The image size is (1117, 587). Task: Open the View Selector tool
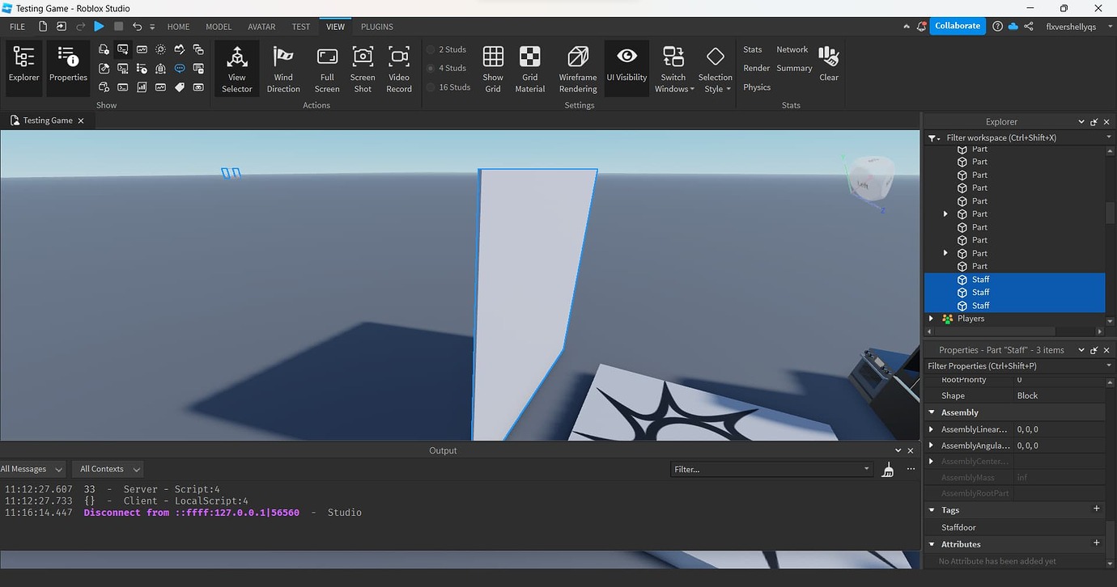tap(237, 68)
